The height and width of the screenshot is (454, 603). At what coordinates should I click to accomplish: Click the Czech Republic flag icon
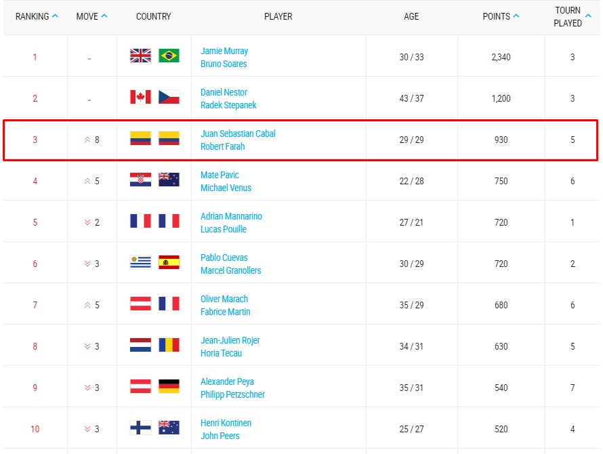[x=169, y=97]
